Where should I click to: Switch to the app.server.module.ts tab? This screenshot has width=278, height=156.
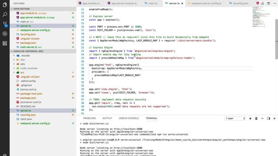[124, 3]
